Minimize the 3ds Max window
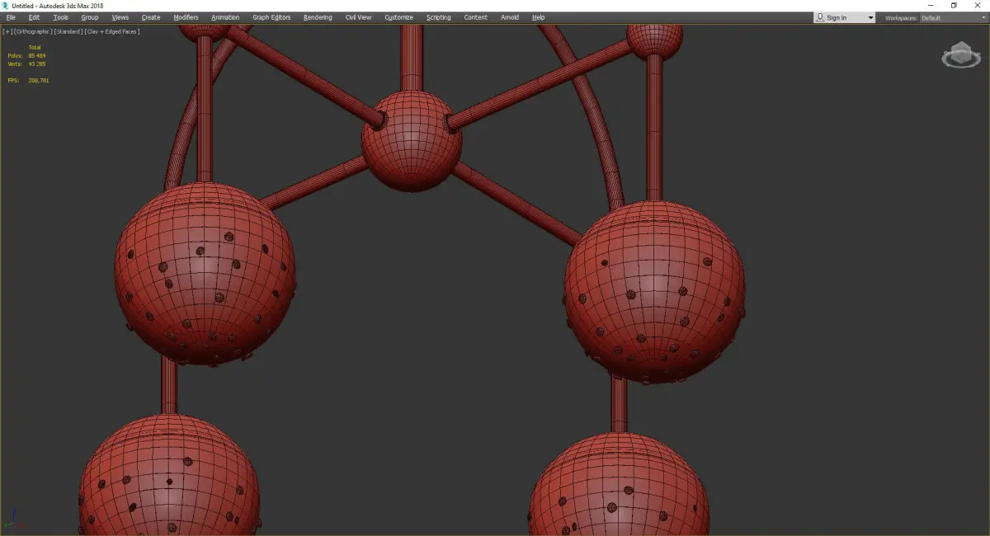Image resolution: width=990 pixels, height=536 pixels. click(931, 6)
